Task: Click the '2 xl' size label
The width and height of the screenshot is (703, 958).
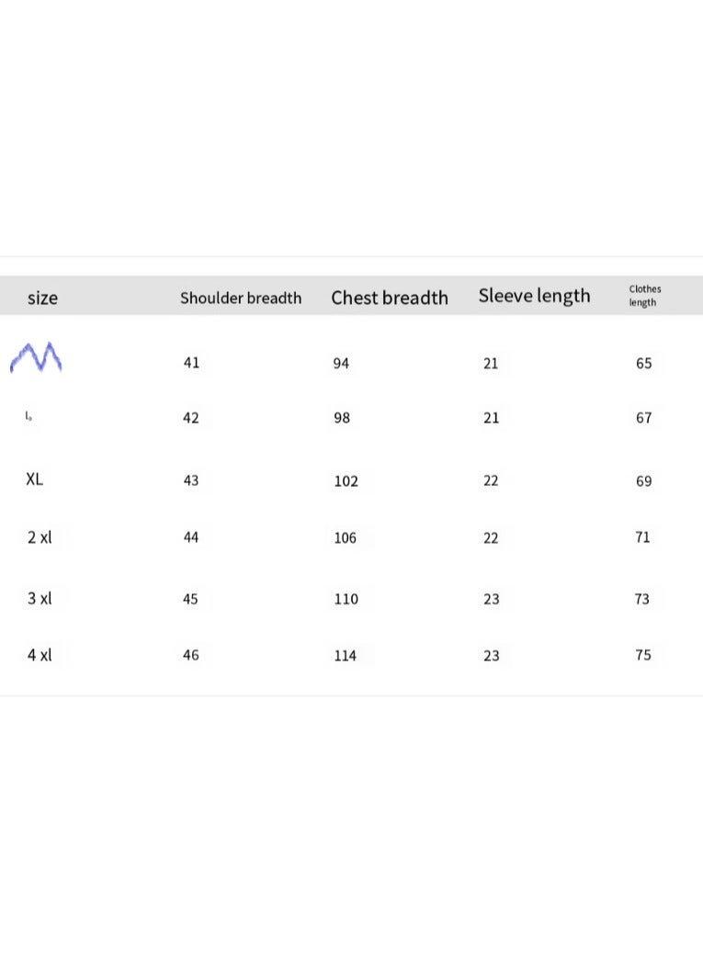Action: pyautogui.click(x=40, y=537)
